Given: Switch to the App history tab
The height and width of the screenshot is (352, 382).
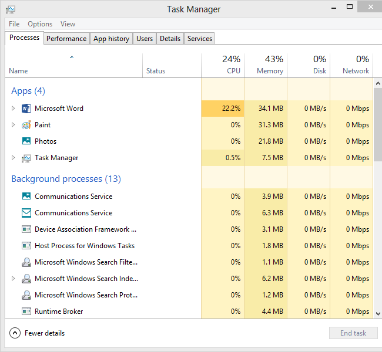Looking at the screenshot, I should [111, 39].
